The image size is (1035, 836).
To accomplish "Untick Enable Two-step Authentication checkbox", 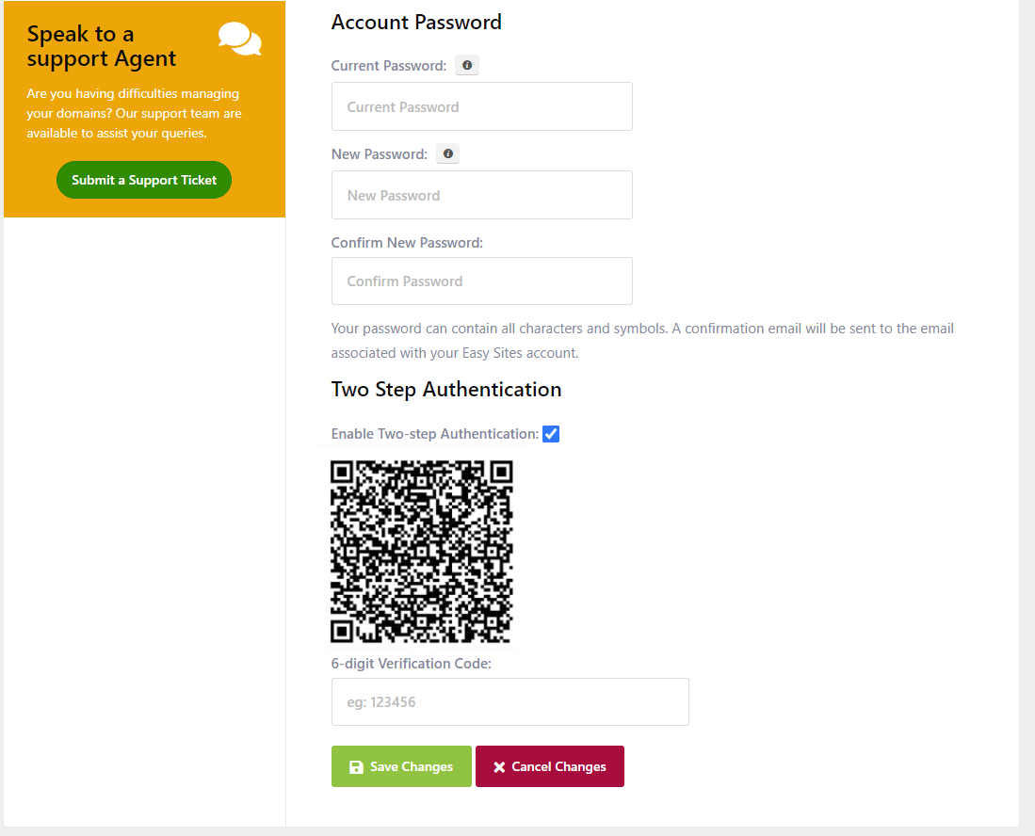I will [x=551, y=434].
